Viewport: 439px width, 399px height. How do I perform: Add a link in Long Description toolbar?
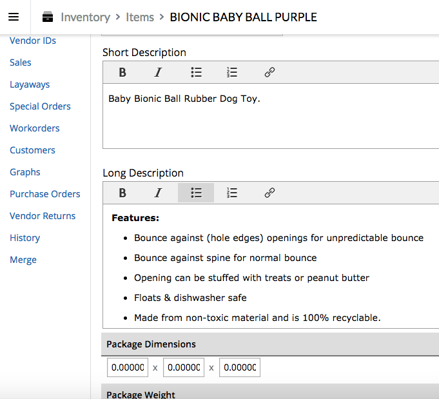pos(269,193)
